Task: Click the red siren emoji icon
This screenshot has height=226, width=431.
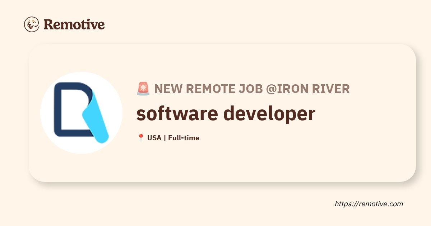Action: [x=143, y=89]
